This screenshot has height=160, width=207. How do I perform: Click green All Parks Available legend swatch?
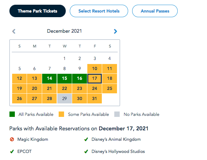(12, 115)
